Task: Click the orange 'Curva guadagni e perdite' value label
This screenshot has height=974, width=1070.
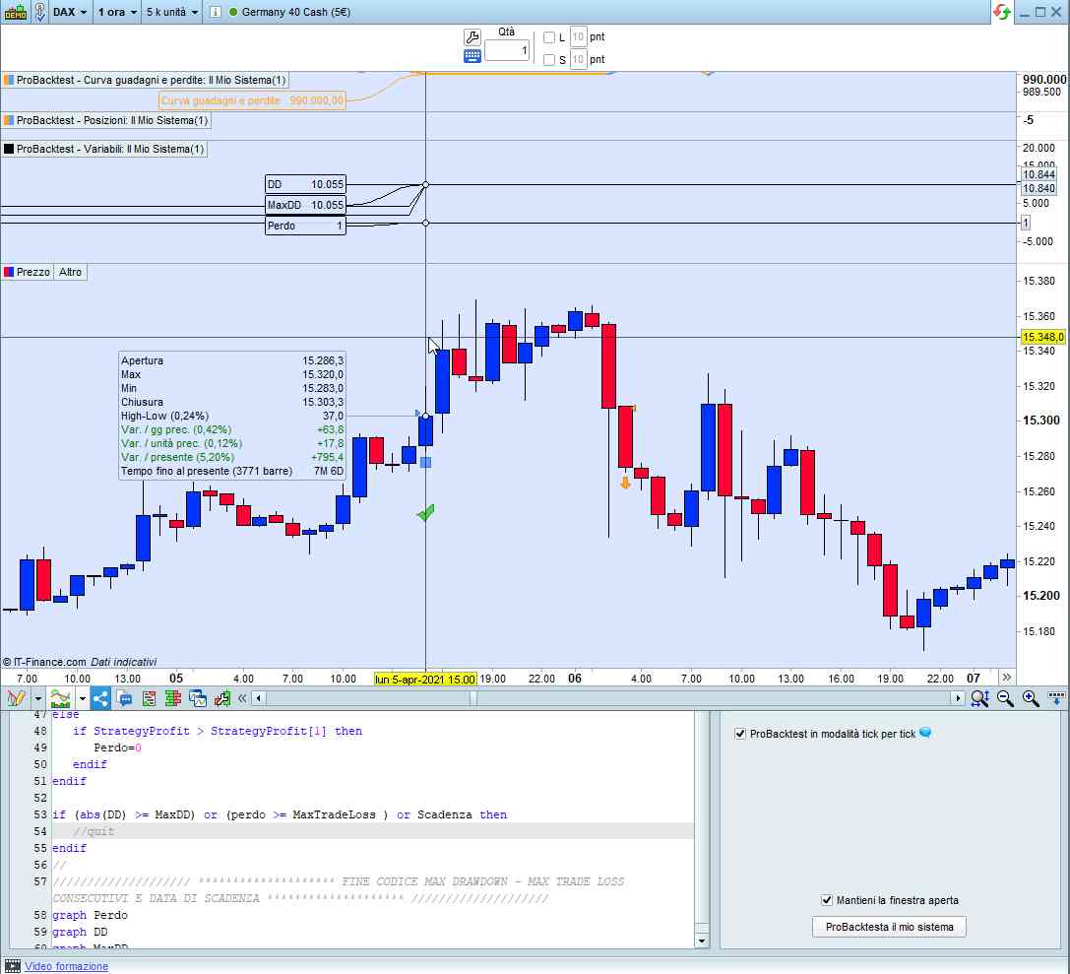Action: click(x=252, y=100)
